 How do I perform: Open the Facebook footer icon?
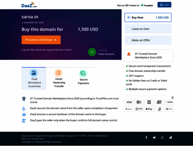[x=146, y=137]
